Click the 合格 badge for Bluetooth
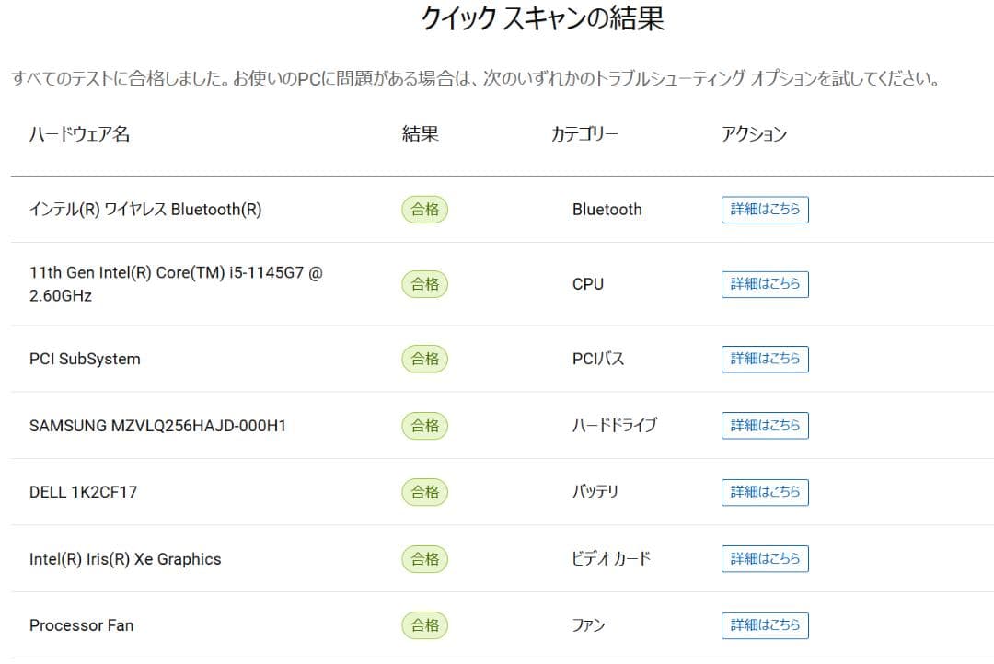 424,210
